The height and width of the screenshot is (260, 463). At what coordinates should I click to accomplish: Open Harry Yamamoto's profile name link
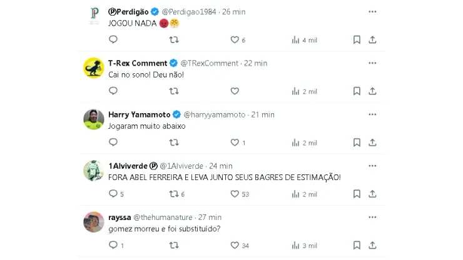click(x=139, y=114)
